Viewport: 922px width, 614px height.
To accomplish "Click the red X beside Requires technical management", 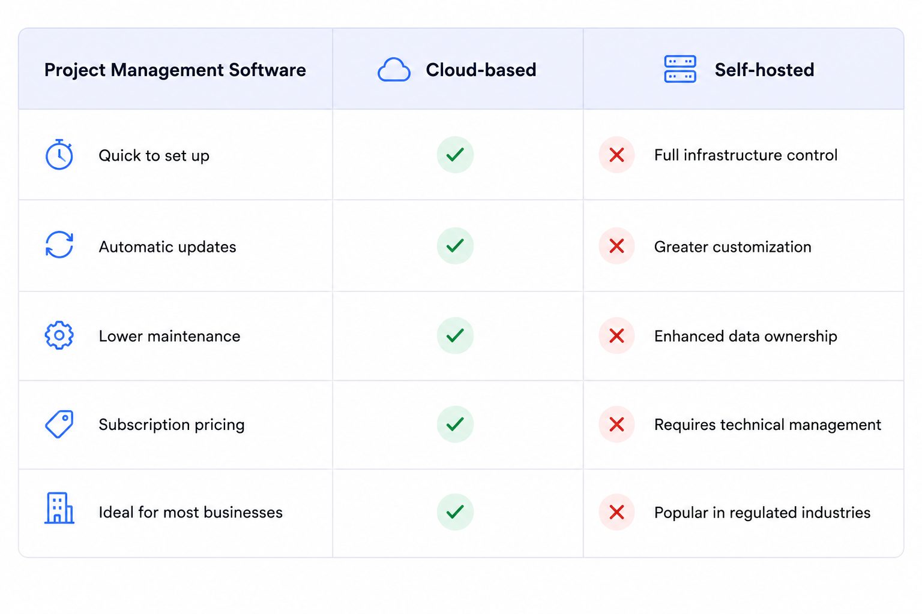I will tap(616, 425).
